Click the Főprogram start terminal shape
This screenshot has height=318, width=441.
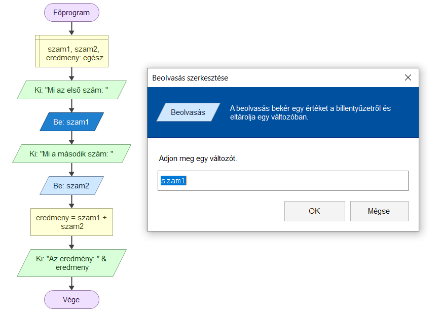(71, 13)
